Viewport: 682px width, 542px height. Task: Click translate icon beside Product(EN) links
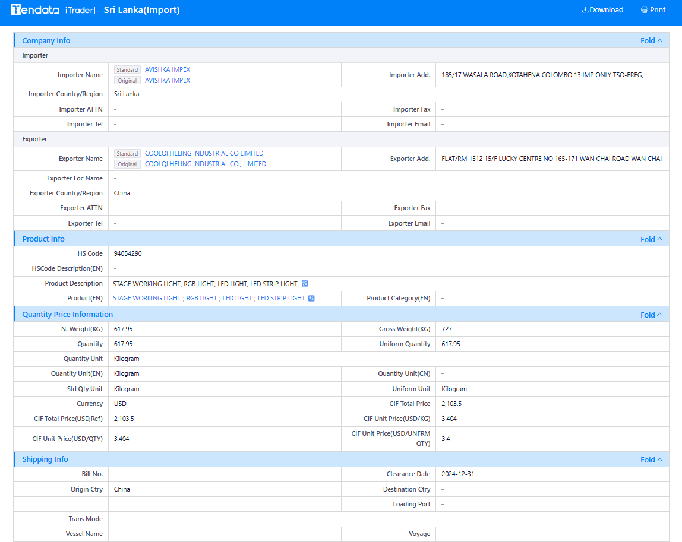311,298
